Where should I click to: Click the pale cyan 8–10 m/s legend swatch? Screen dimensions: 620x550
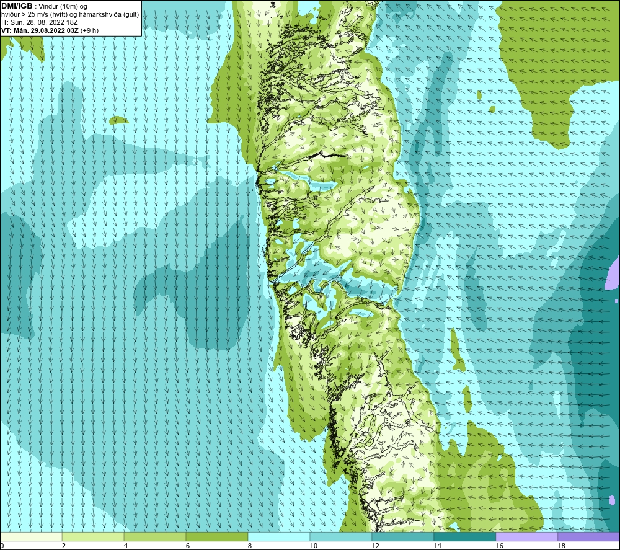click(279, 536)
